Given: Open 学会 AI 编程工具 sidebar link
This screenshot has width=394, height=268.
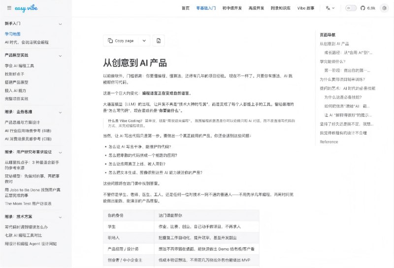Looking at the screenshot, I should click(19, 66).
